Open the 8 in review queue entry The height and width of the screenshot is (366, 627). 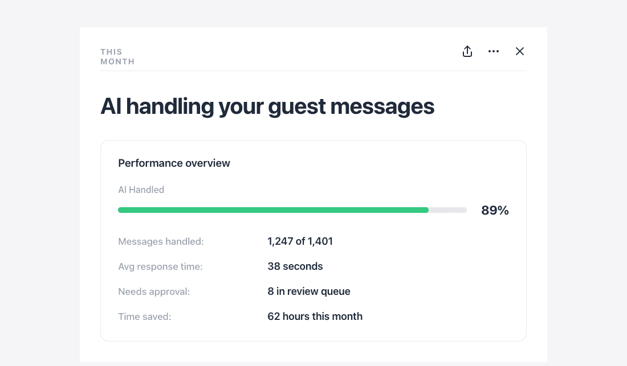click(x=309, y=291)
